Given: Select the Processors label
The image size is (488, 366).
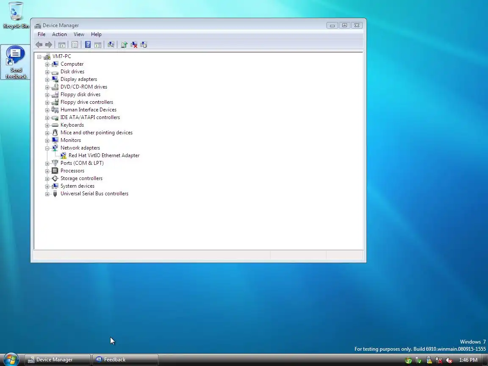Looking at the screenshot, I should click(x=72, y=171).
